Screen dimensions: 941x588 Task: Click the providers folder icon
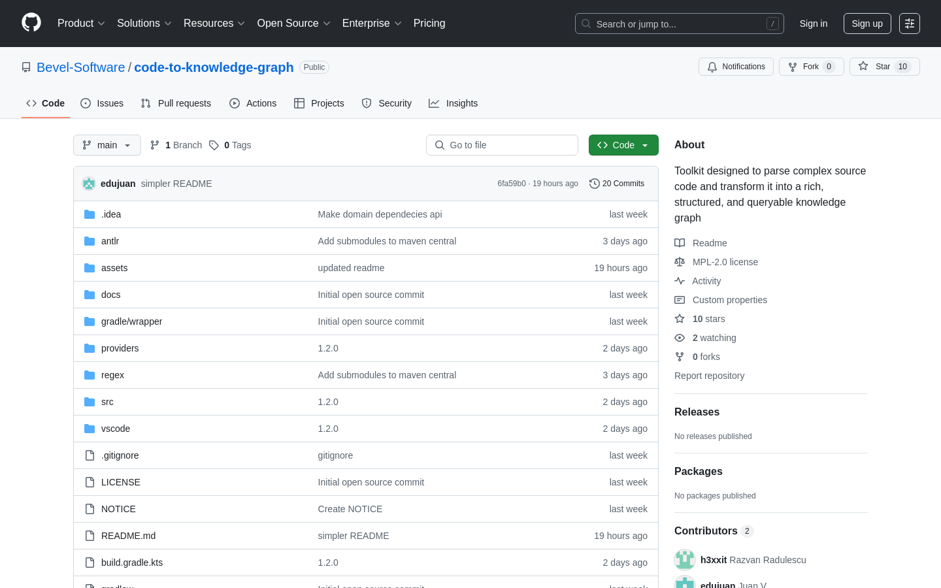coord(90,348)
